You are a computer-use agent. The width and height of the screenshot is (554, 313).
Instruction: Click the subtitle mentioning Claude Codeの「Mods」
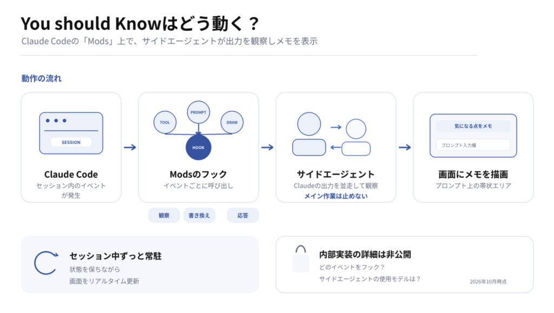pos(169,41)
